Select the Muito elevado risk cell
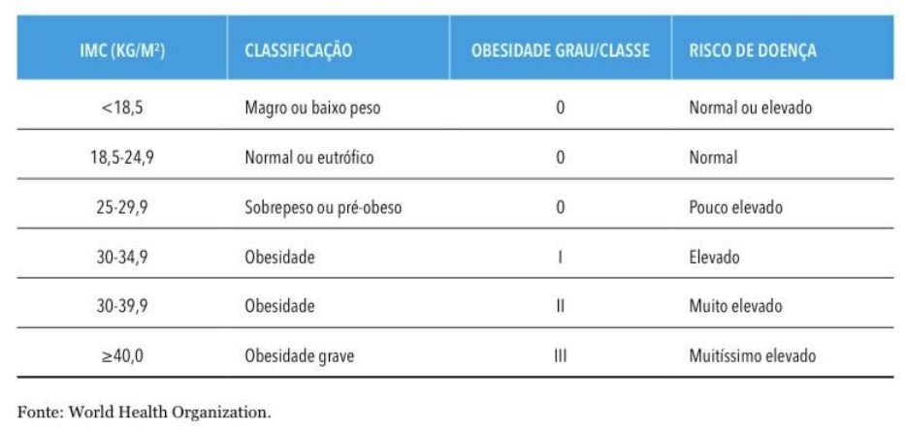This screenshot has height=430, width=905. click(735, 305)
